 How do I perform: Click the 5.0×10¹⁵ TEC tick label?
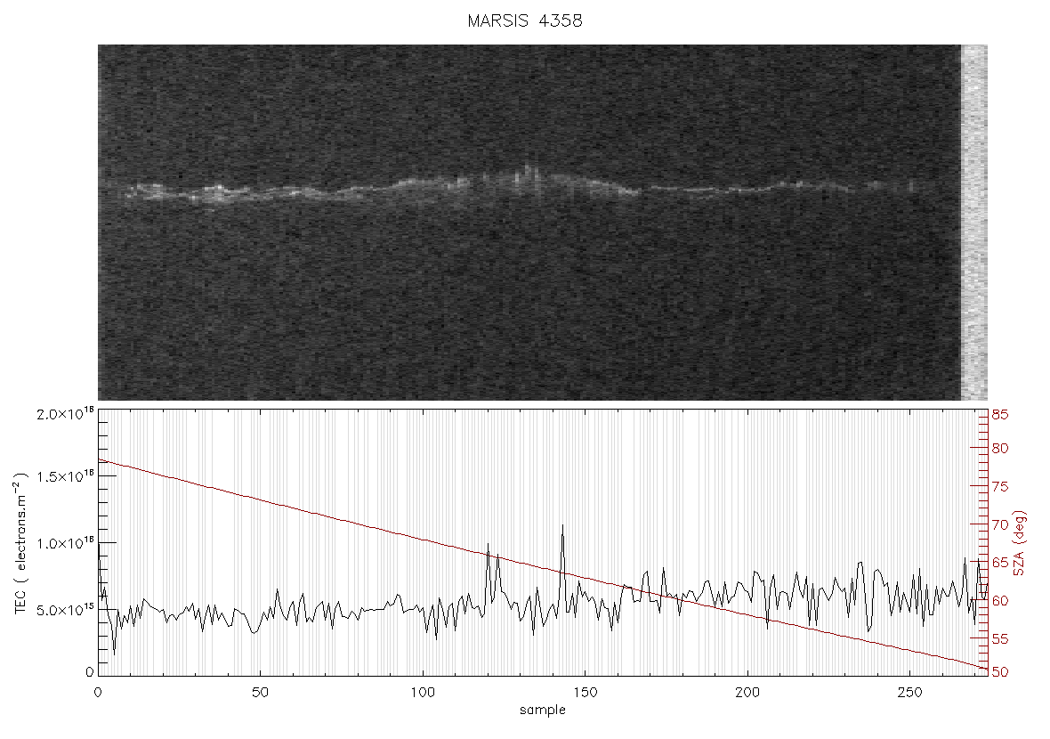pyautogui.click(x=65, y=610)
